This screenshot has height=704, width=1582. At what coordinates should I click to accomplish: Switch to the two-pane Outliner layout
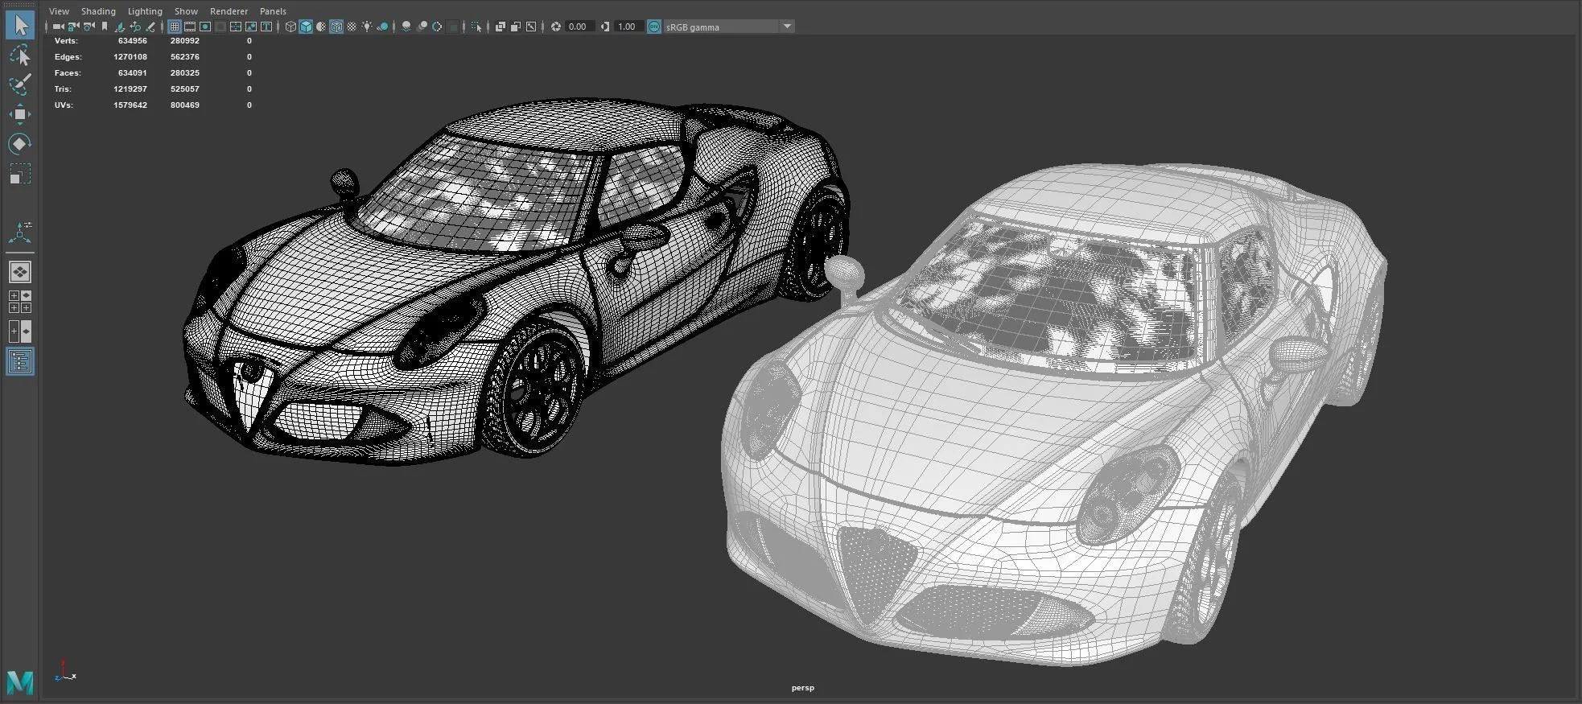[x=19, y=331]
